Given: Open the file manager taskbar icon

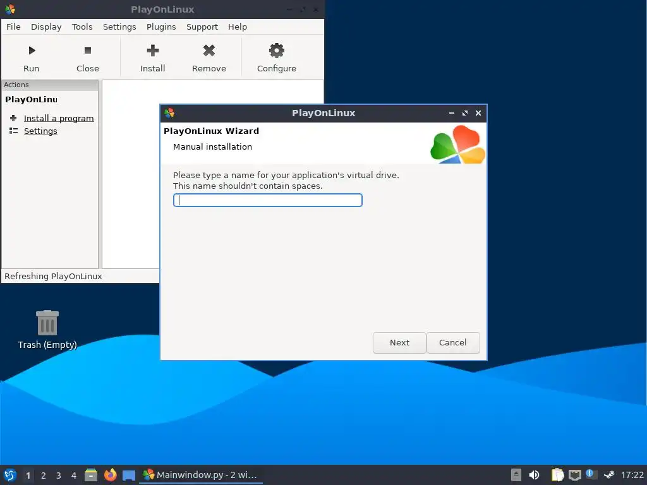Looking at the screenshot, I should 91,475.
